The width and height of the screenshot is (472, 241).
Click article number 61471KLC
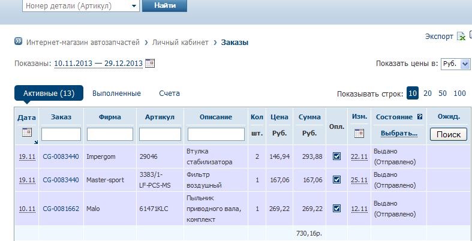[x=155, y=209]
